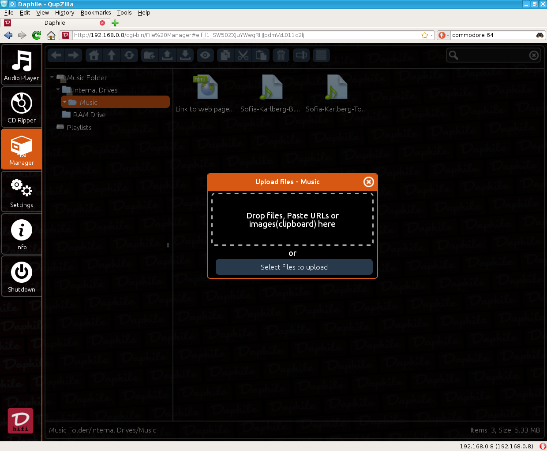Click the site icon in address bar
This screenshot has width=547, height=451.
coord(66,35)
